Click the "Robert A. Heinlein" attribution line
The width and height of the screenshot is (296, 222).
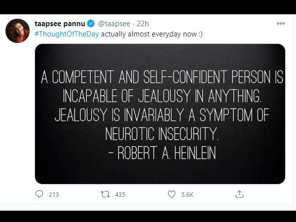(x=160, y=152)
